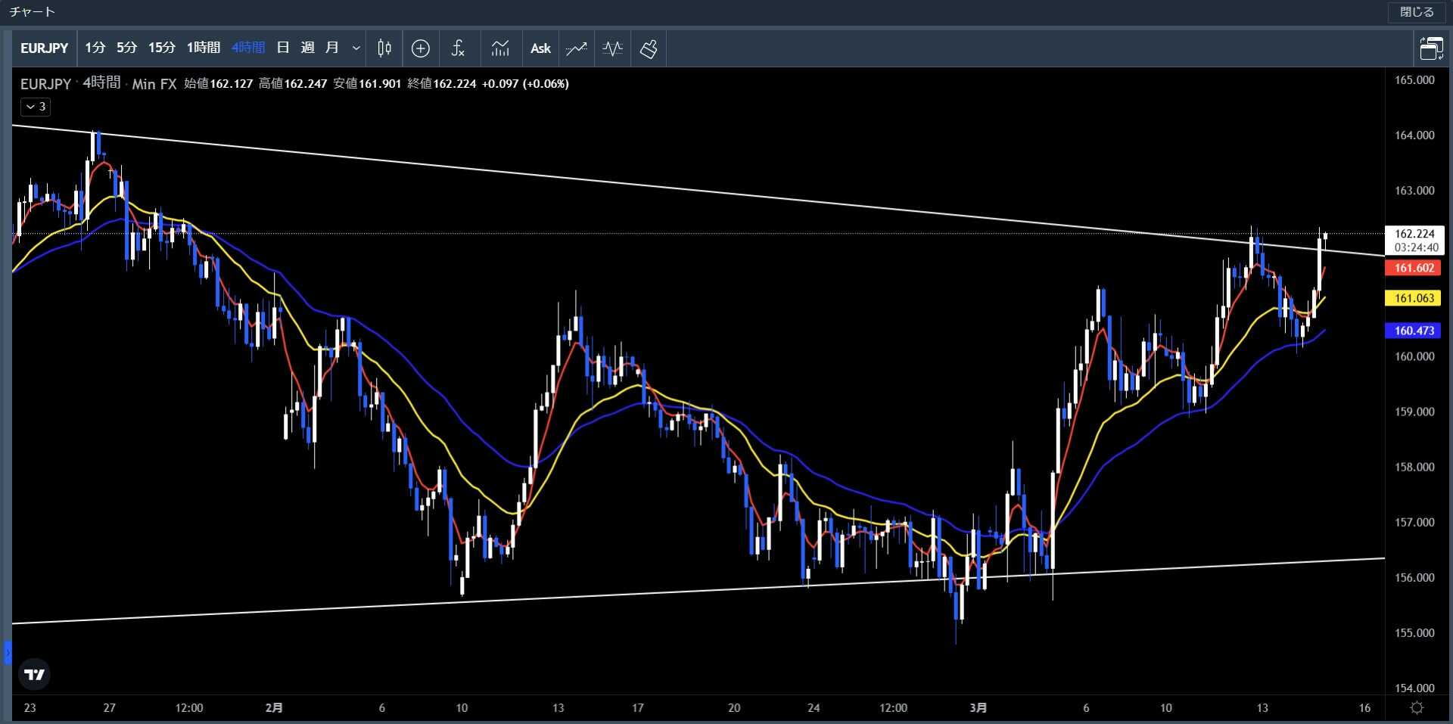
Task: Click the compare/add symbol plus icon
Action: [x=421, y=48]
